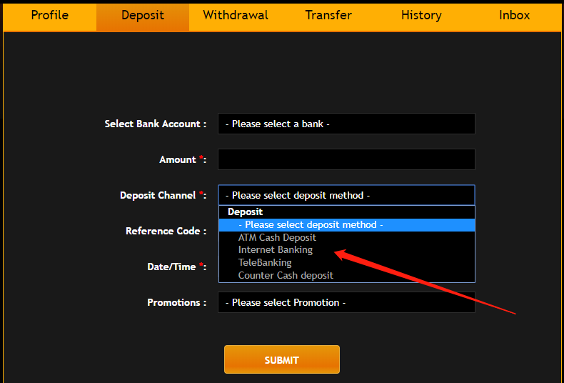
Task: Click the orange SUBMIT button
Action: [x=281, y=359]
